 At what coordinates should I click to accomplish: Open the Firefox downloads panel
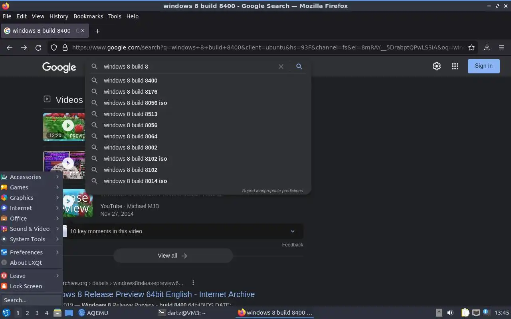tap(487, 47)
